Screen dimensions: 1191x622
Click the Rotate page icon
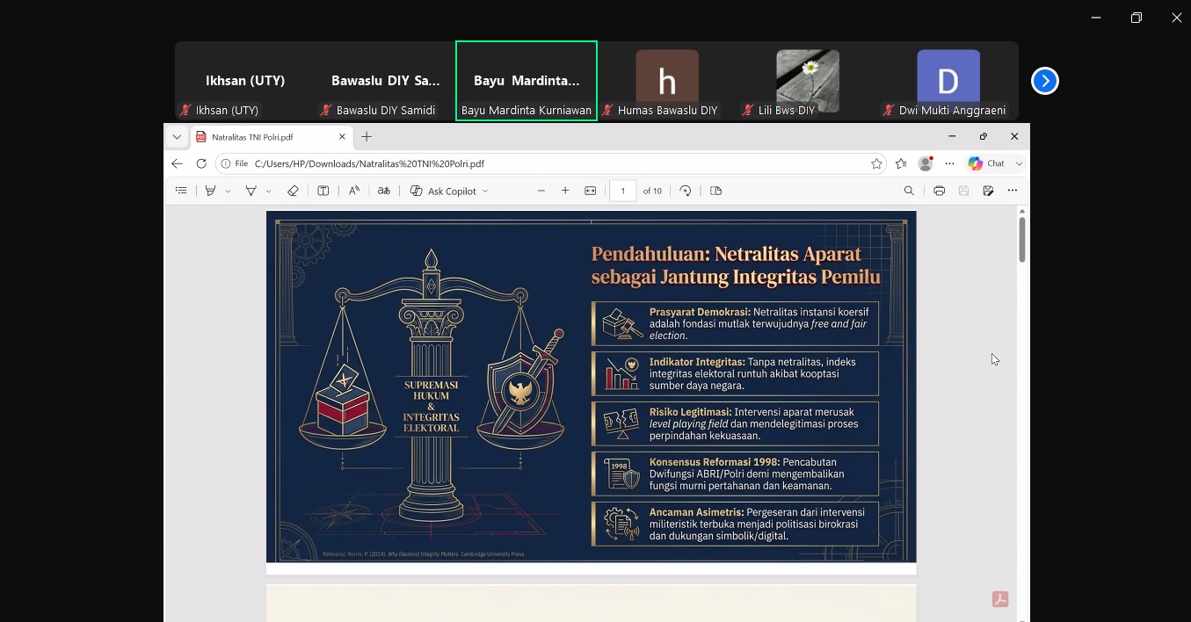point(686,191)
